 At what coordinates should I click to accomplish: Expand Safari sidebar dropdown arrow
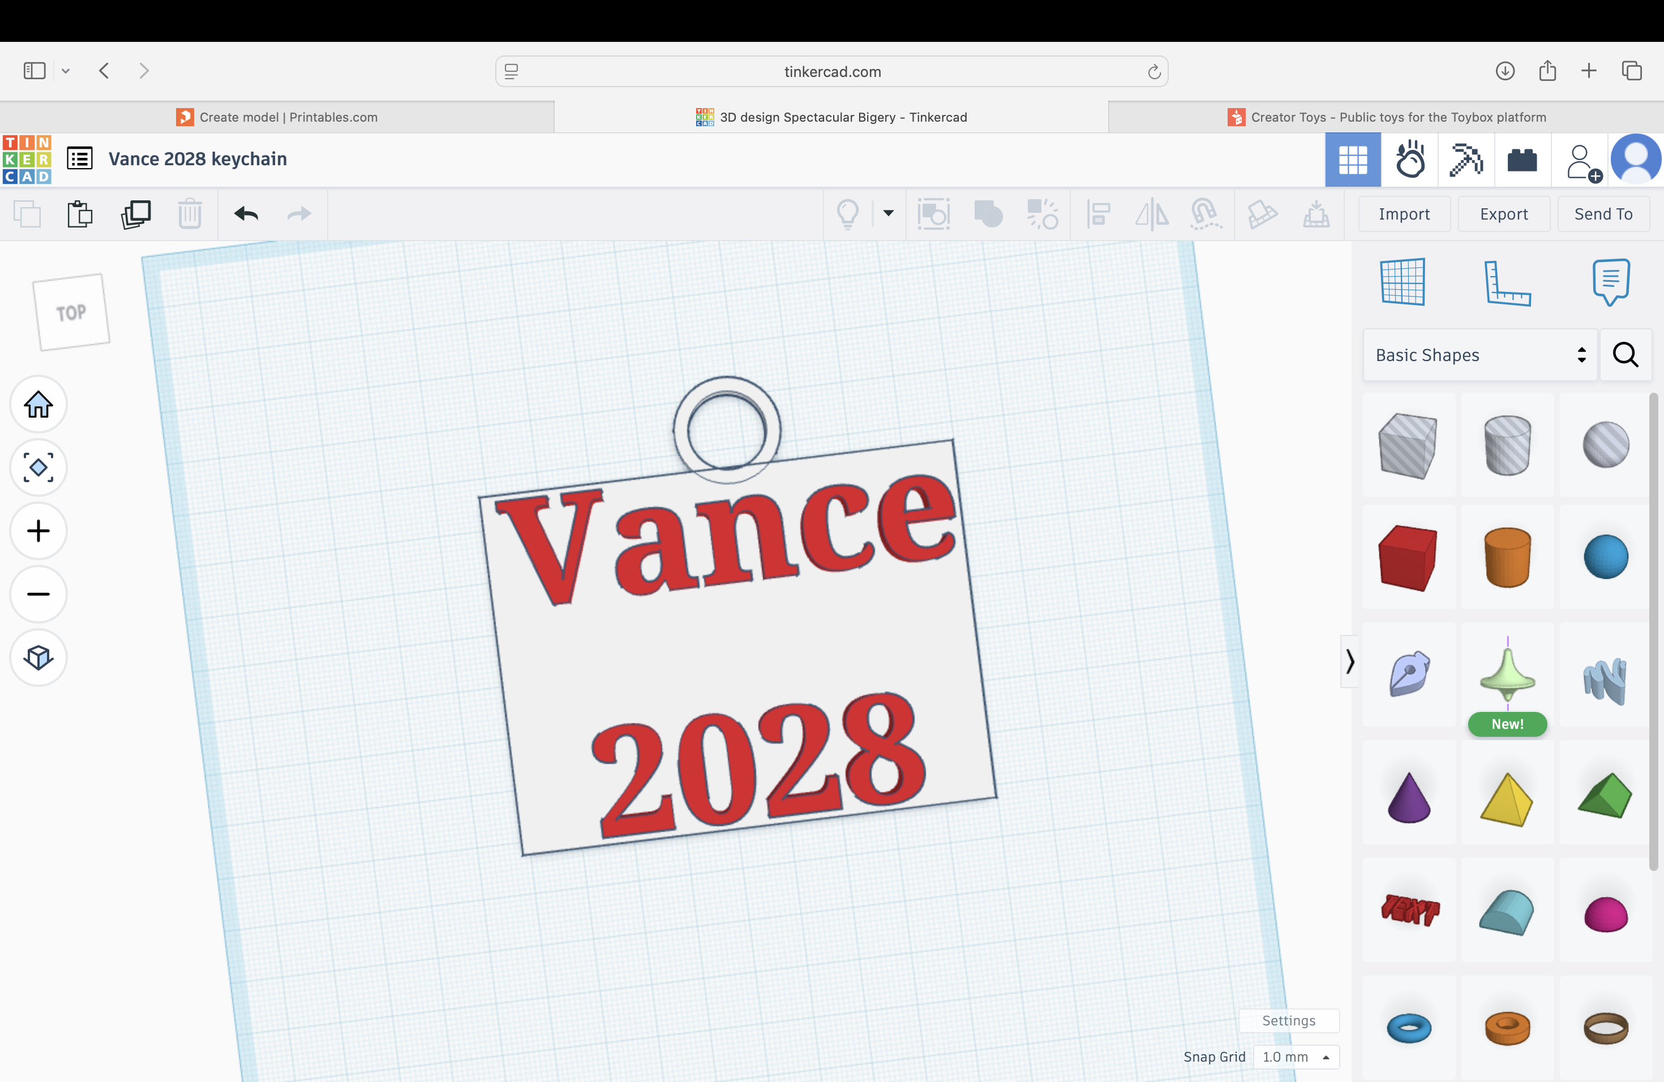(x=66, y=71)
